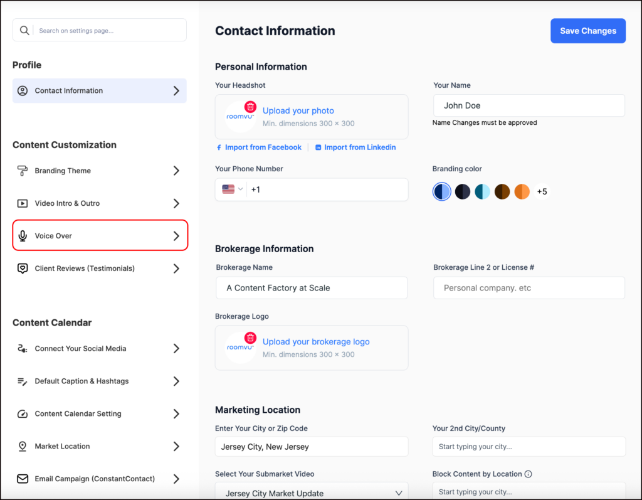Remove brokerage logo using trash icon
The image size is (642, 500).
pyautogui.click(x=250, y=338)
